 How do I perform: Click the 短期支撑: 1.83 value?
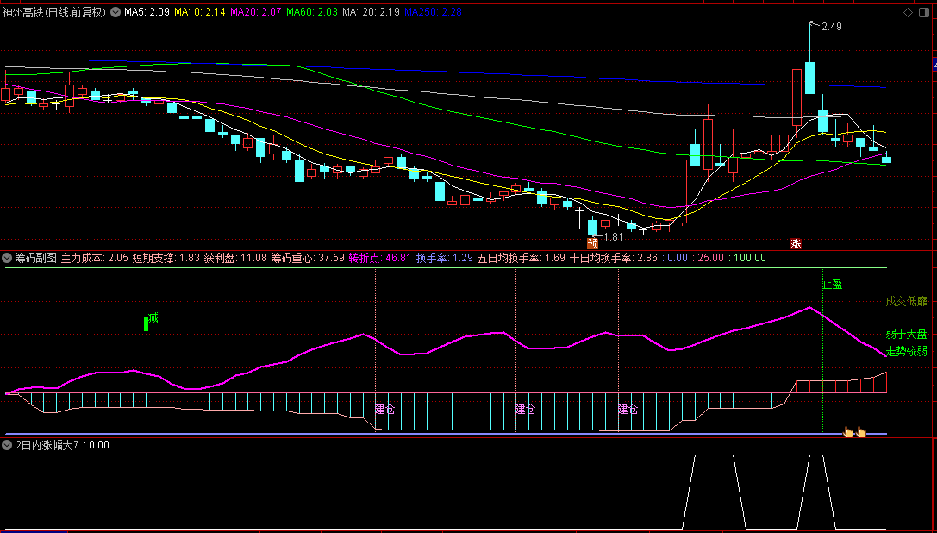[x=166, y=259]
